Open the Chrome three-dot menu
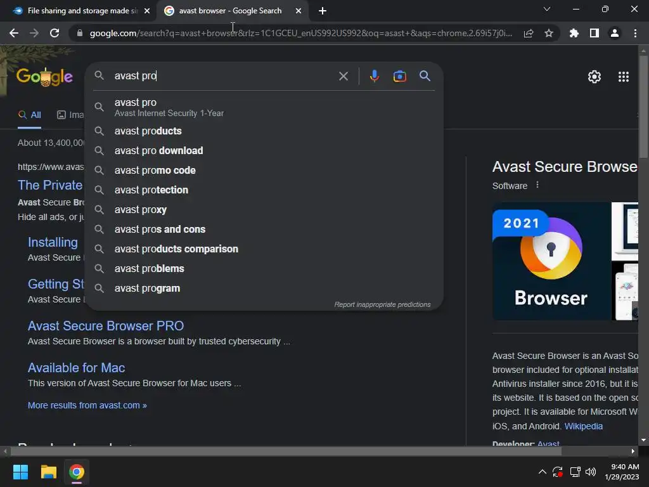Image resolution: width=649 pixels, height=487 pixels. point(635,33)
